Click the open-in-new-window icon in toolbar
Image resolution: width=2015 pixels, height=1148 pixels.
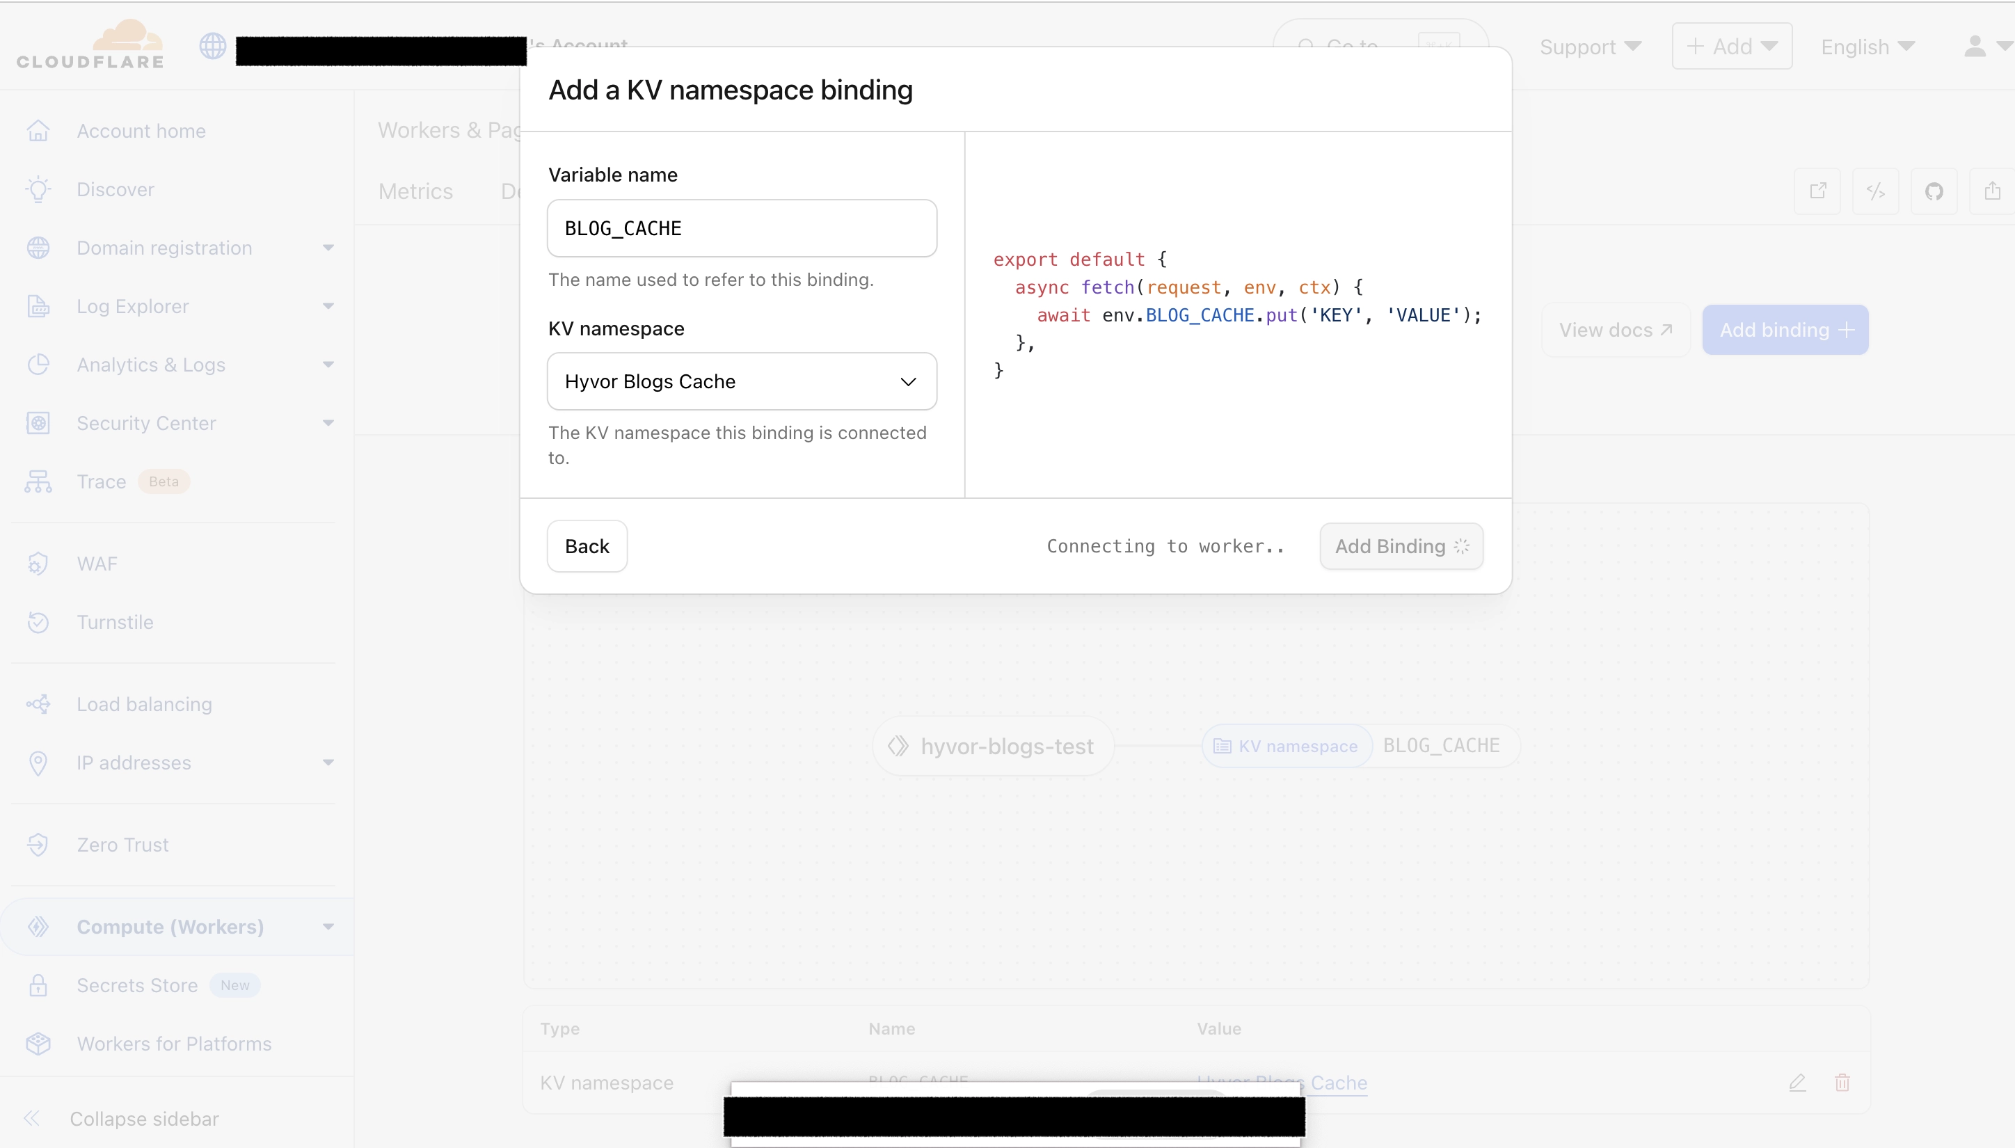coord(1818,191)
